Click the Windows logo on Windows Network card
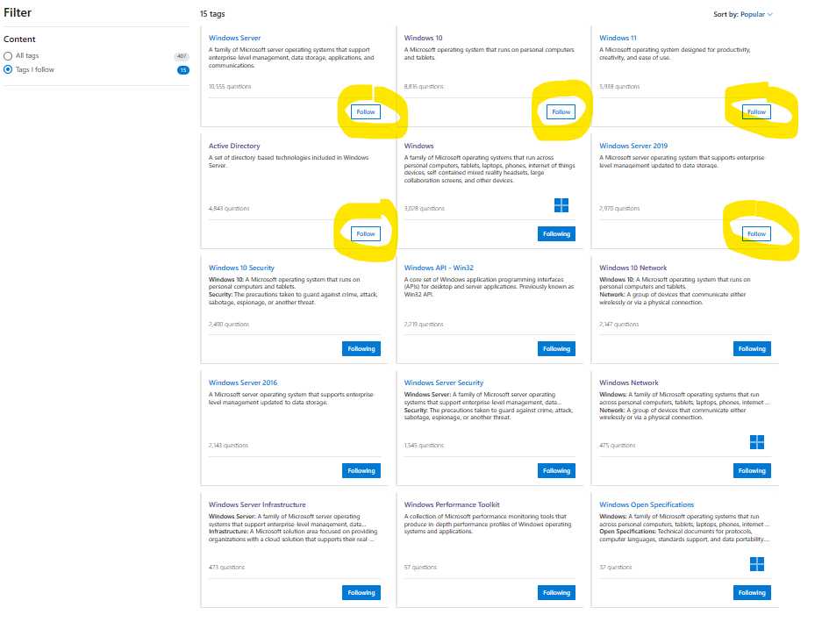The width and height of the screenshot is (822, 622). pos(756,442)
